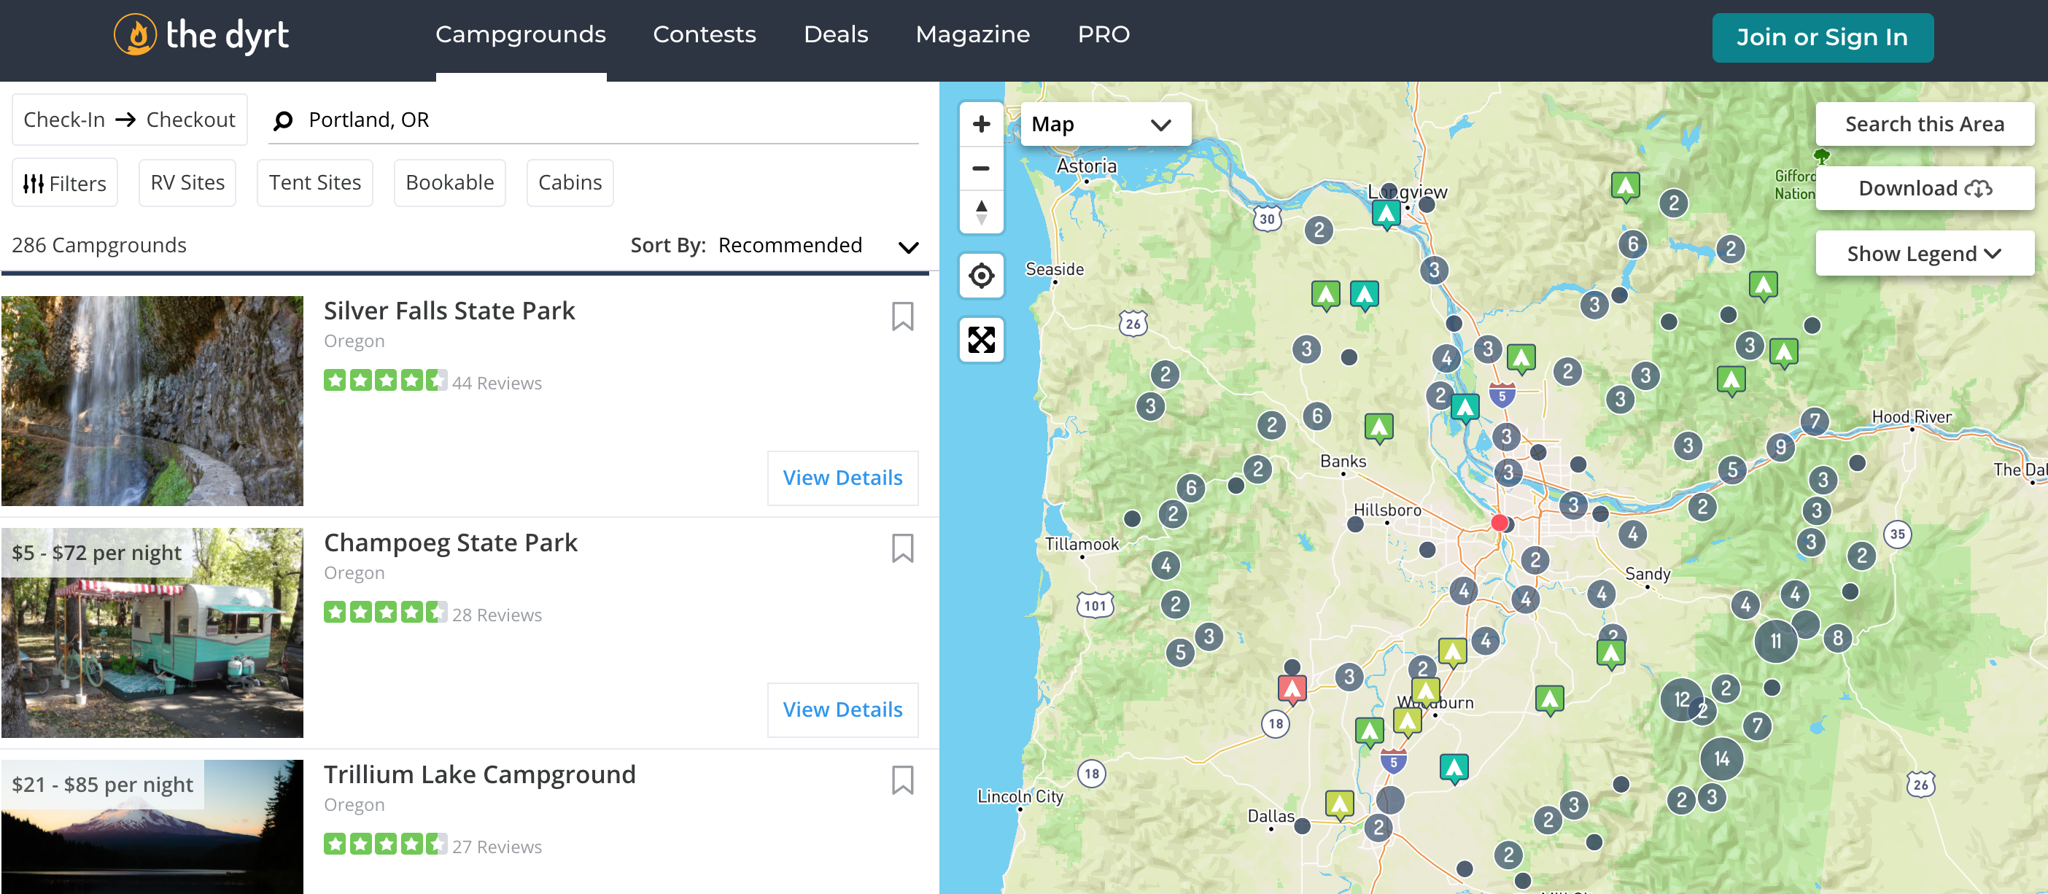Screen dimensions: 2048x894
Task: Zoom in on the map
Action: 981,124
